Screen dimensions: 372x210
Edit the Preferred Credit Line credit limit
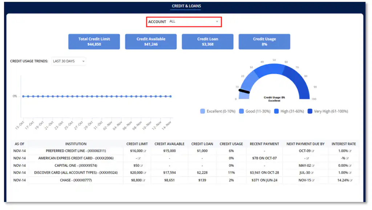click(145, 150)
